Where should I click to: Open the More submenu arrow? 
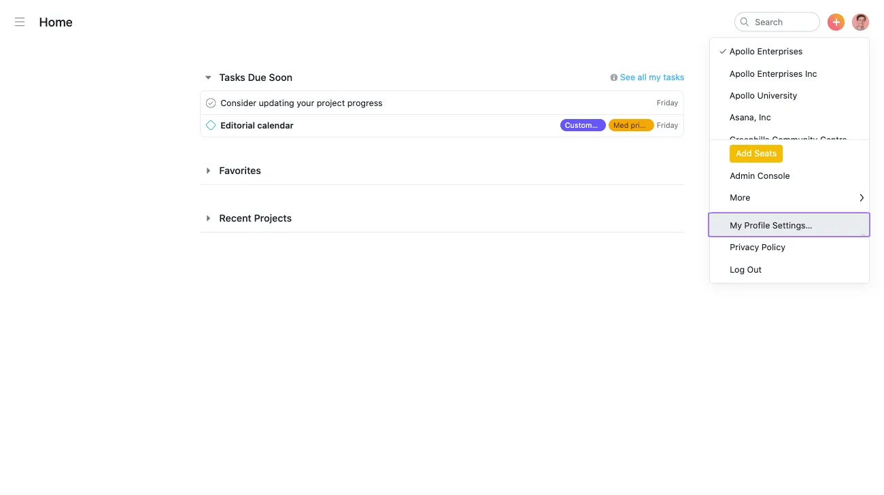862,198
